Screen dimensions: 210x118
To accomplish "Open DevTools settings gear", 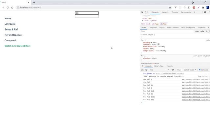I will click(205, 12).
